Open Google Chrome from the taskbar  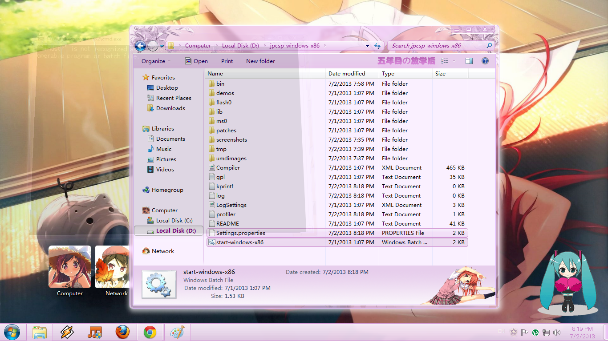(150, 332)
